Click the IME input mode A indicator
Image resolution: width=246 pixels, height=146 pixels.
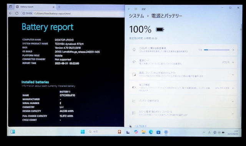(x=209, y=133)
